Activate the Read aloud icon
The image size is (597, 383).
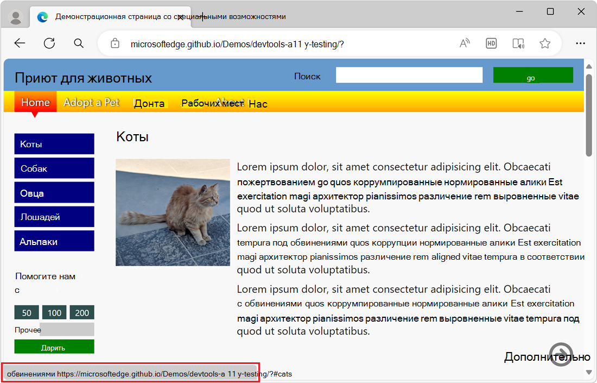click(465, 43)
